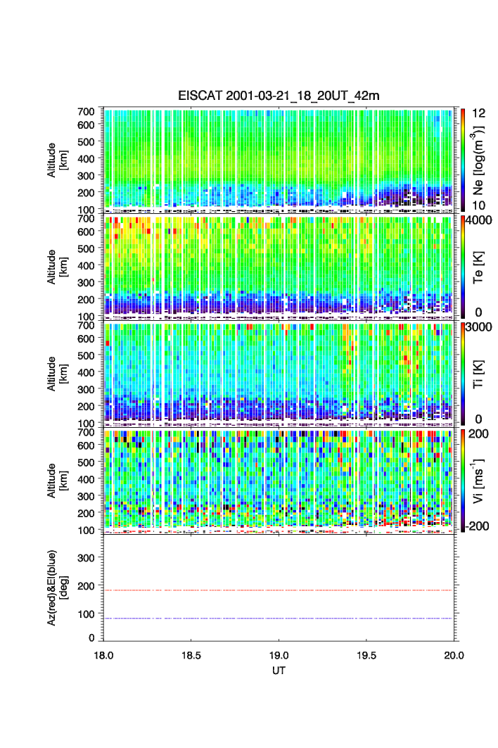Image resolution: width=498 pixels, height=748 pixels.
Task: Click the Az(red)&El(blue) [deg] axis label
Action: click(56, 588)
